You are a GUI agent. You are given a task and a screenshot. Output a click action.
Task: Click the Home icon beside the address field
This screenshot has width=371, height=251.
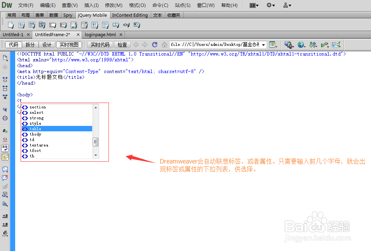click(164, 44)
